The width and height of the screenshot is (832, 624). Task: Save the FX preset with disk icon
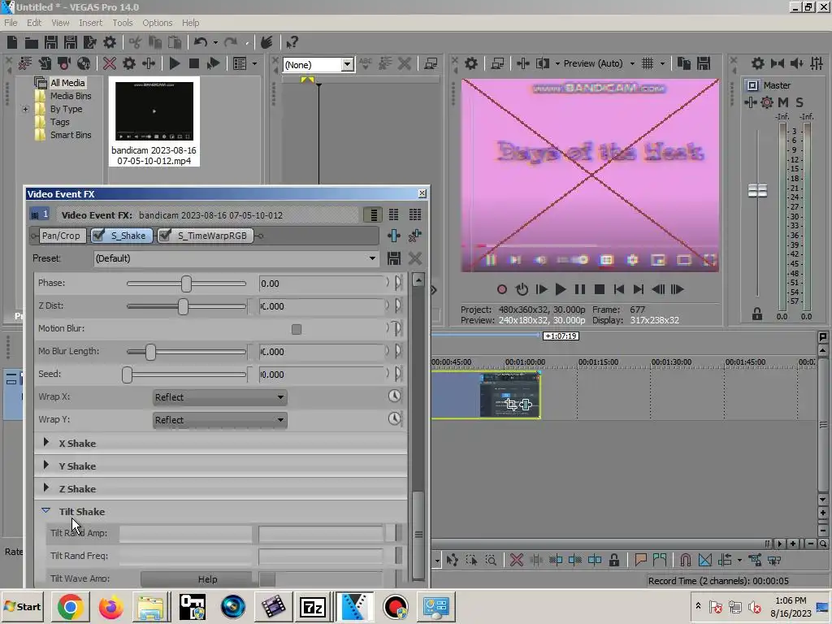point(394,258)
